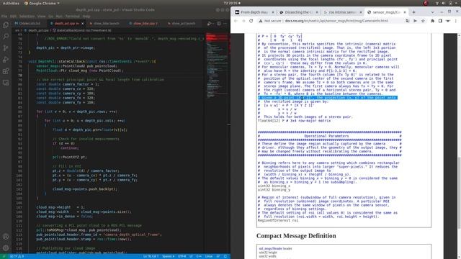Screen dimensions: 461x259
Task: Open the errors and warnings count in status bar
Action: [x=17, y=256]
